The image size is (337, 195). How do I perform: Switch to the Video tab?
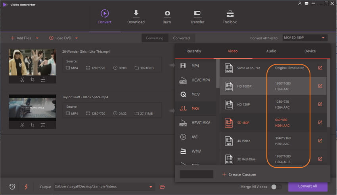233,51
